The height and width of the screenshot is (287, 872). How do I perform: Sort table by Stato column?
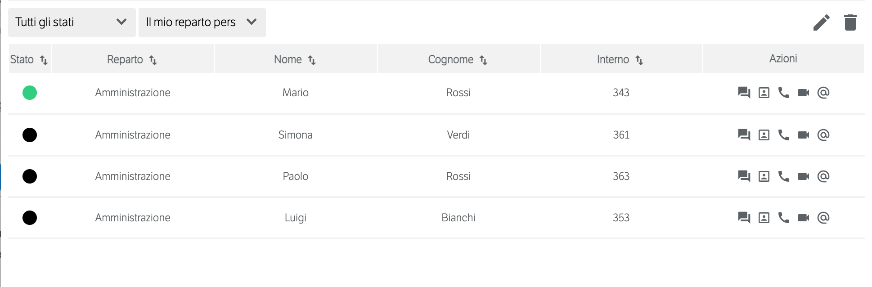coord(44,60)
